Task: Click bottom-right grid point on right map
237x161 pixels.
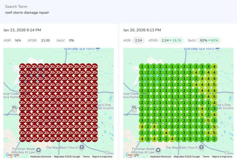Action: pos(214,139)
